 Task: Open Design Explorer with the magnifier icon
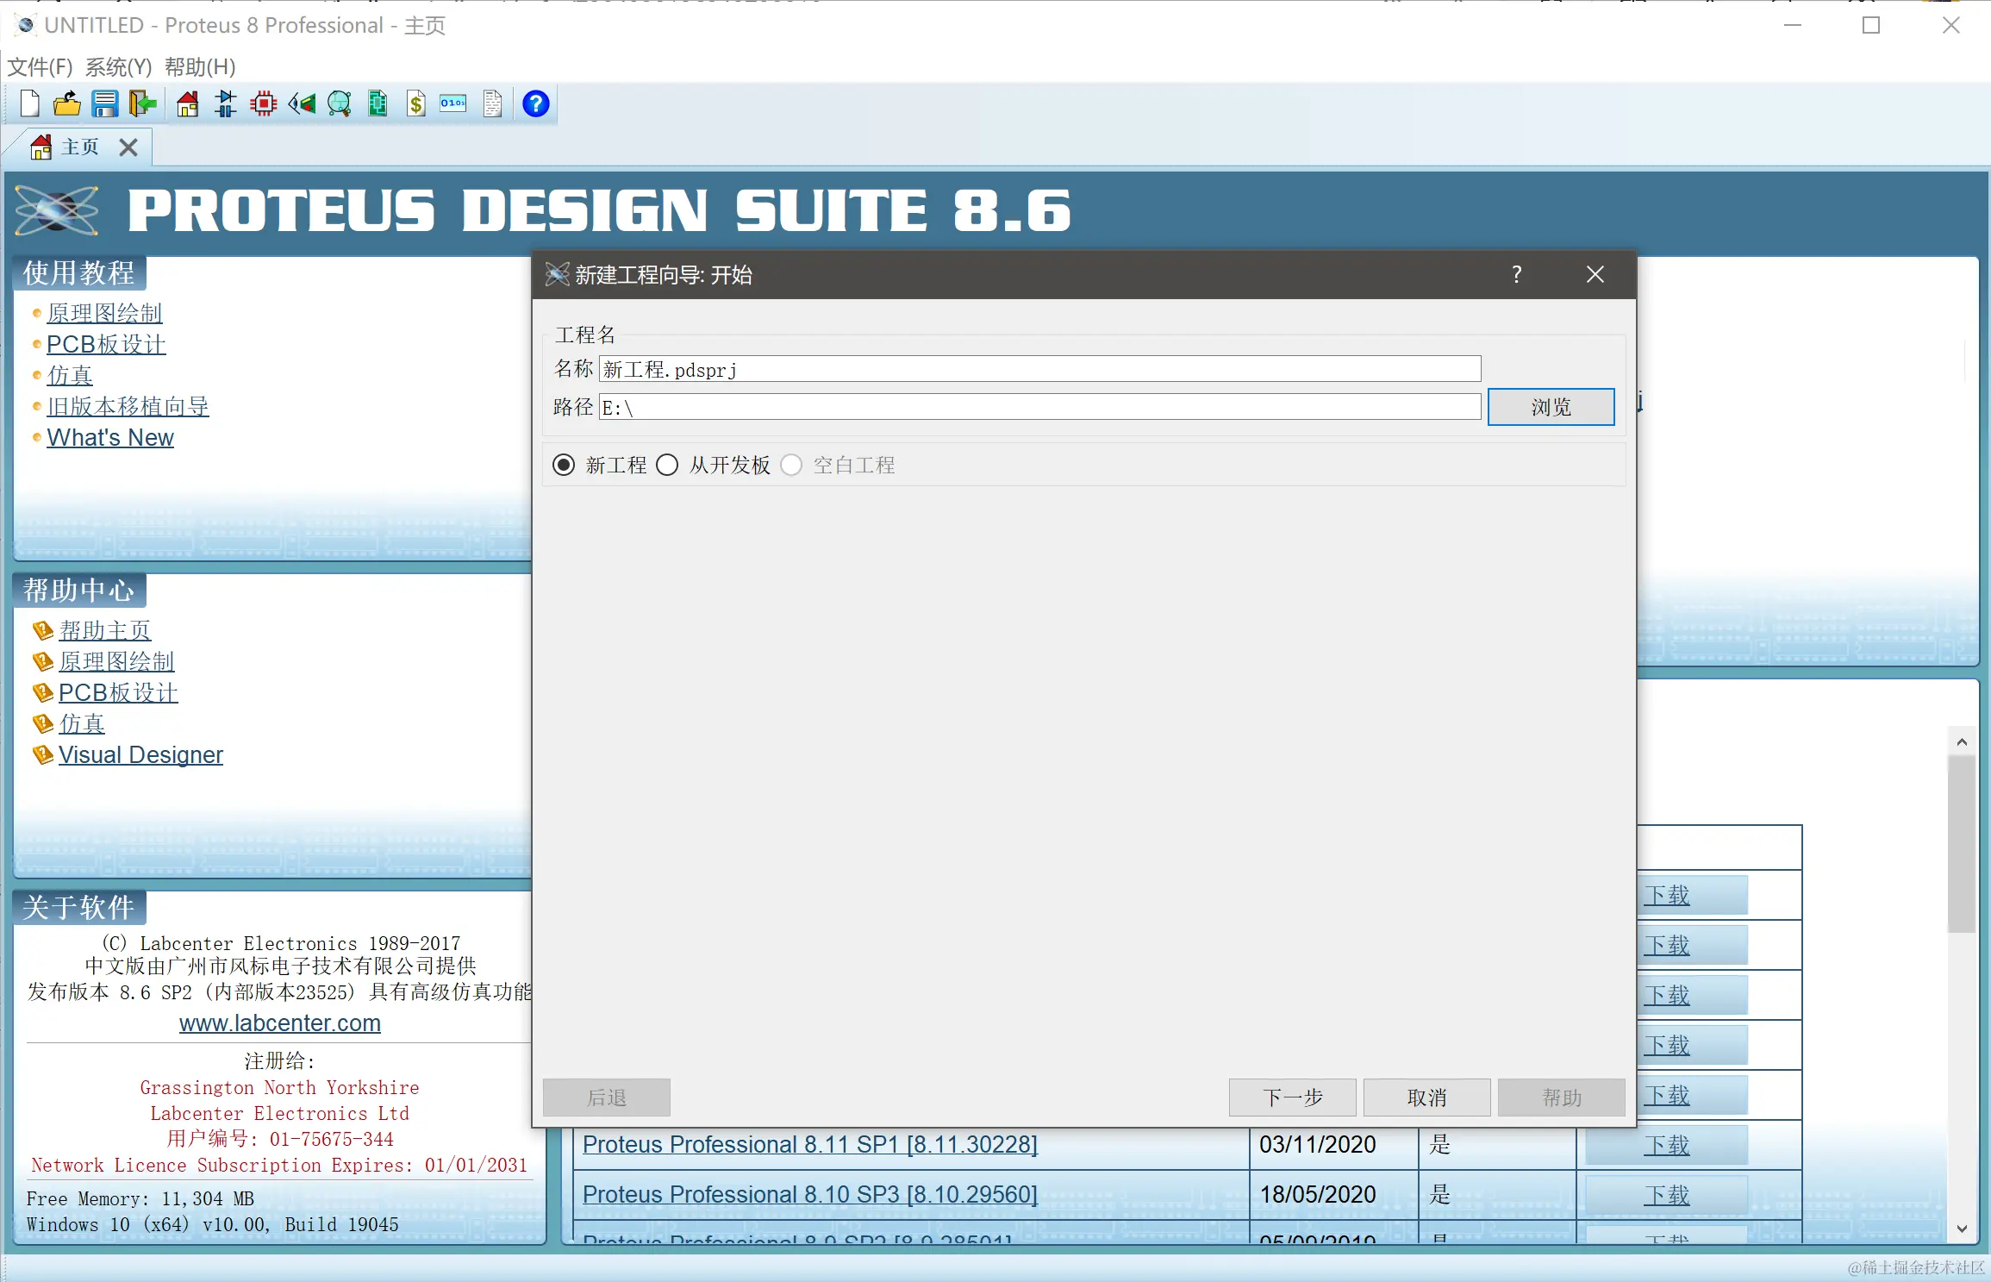click(x=340, y=104)
